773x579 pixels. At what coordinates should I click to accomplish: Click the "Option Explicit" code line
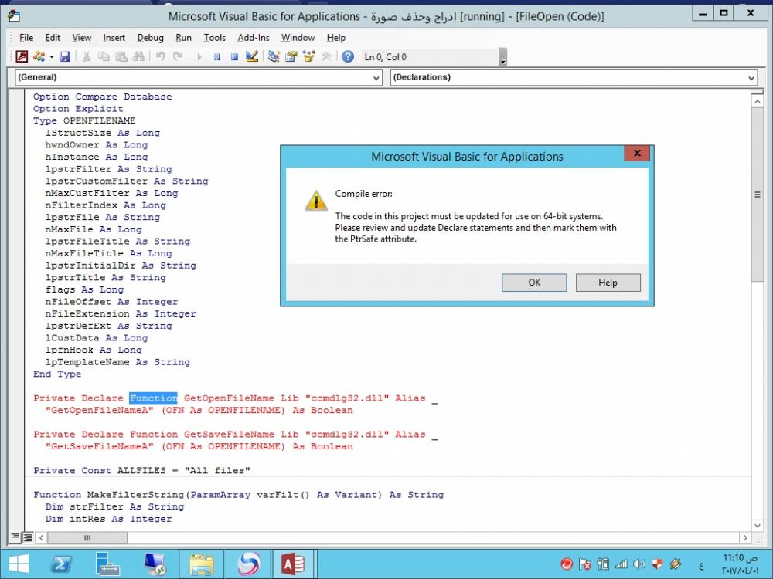tap(78, 109)
